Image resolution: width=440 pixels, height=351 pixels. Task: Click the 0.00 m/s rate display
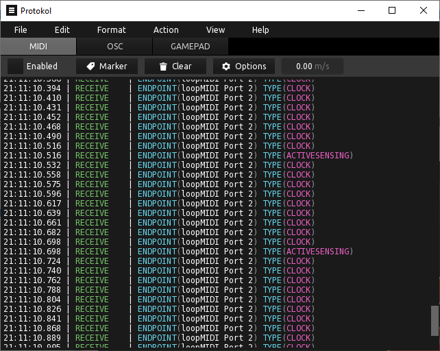313,66
